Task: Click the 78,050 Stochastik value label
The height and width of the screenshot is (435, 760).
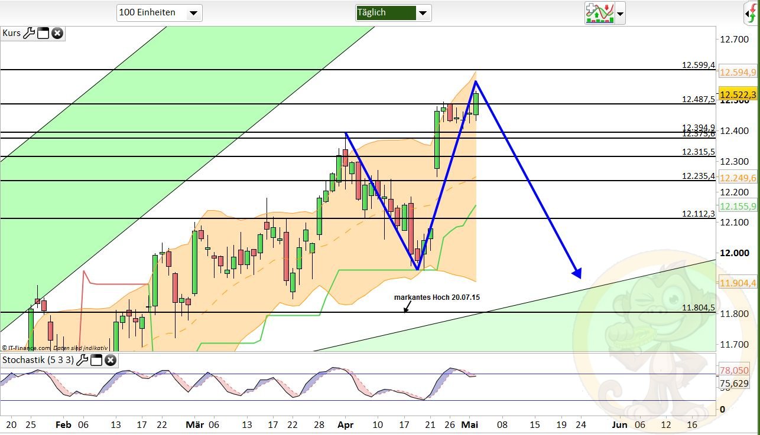Action: coord(735,371)
